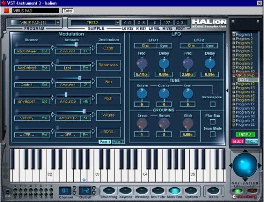Open the Macro page button
The height and width of the screenshot is (202, 264).
[x=213, y=191]
